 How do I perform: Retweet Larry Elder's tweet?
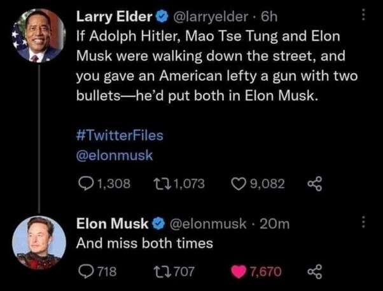(162, 184)
